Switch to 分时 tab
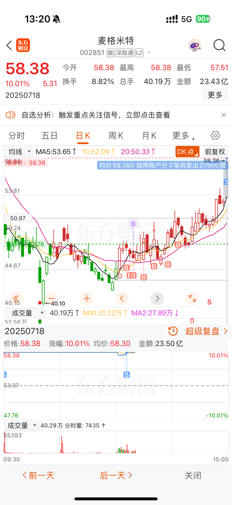Viewport: 232px width, 505px height. tap(17, 136)
